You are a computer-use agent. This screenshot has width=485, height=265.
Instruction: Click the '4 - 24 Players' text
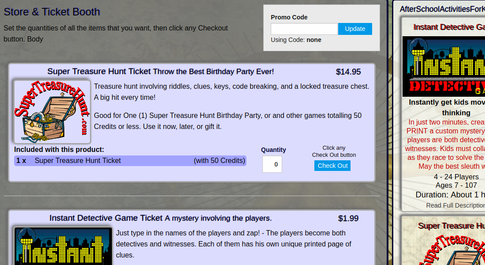click(456, 177)
